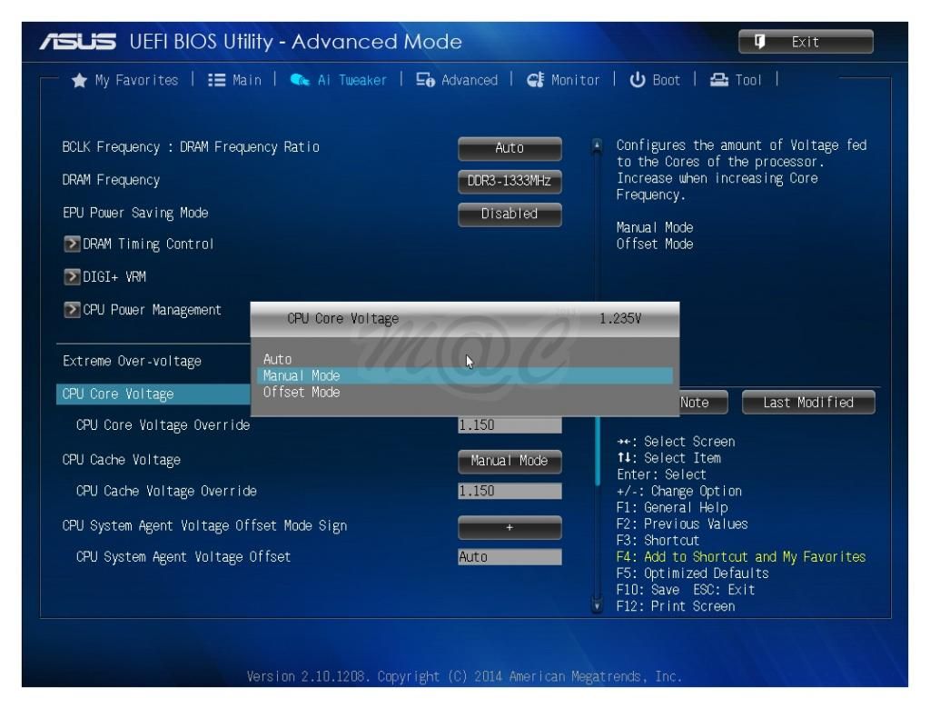930x708 pixels.
Task: Open DRAM Frequency DDR3-1333MHz dropdown
Action: (x=510, y=181)
